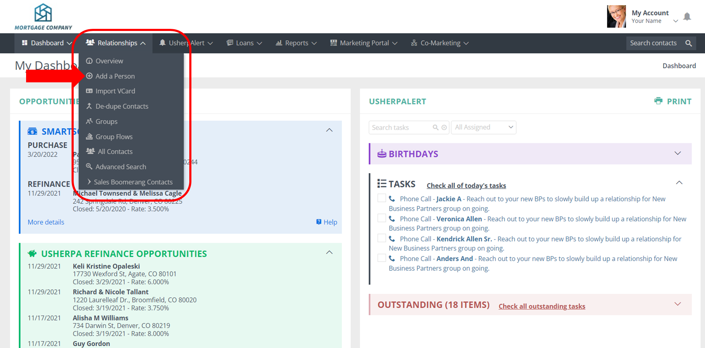
Task: Click the Search tasks input field
Action: (400, 127)
